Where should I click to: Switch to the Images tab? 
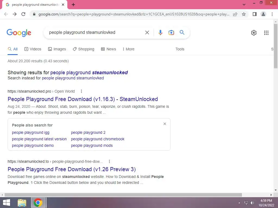tap(57, 49)
